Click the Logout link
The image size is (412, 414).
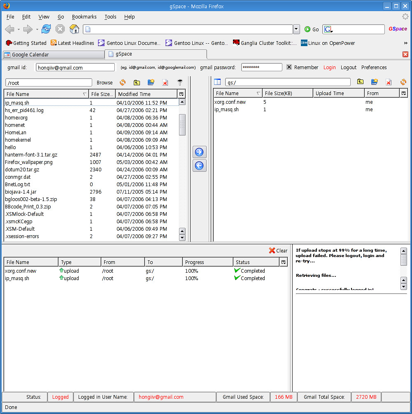coord(349,67)
